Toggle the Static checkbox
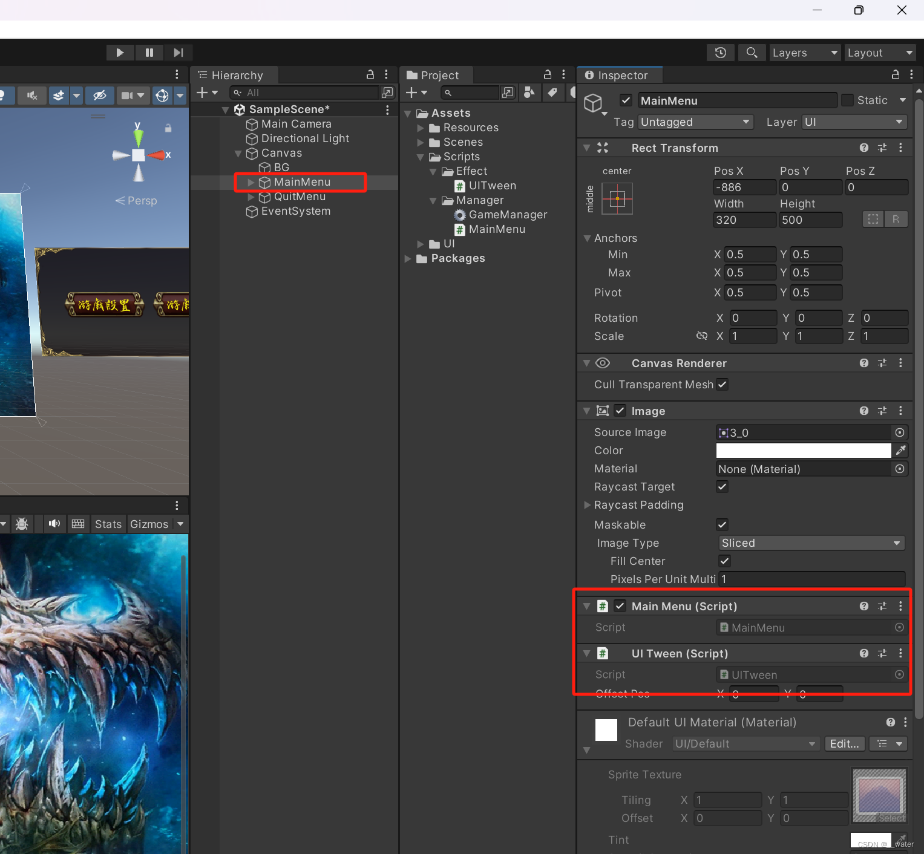 (848, 100)
